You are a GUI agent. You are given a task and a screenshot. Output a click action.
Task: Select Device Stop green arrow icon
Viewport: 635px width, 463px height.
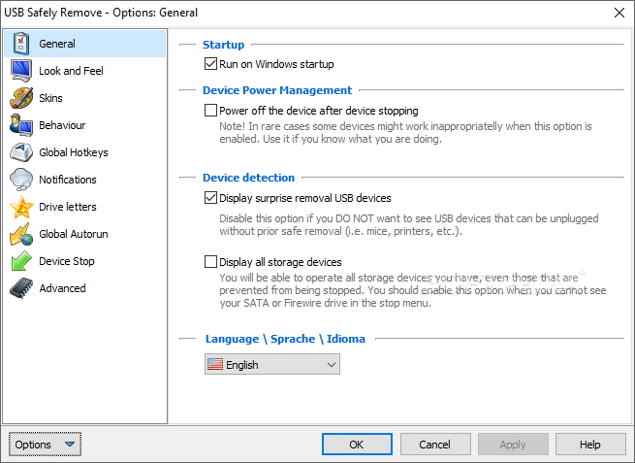click(x=21, y=261)
